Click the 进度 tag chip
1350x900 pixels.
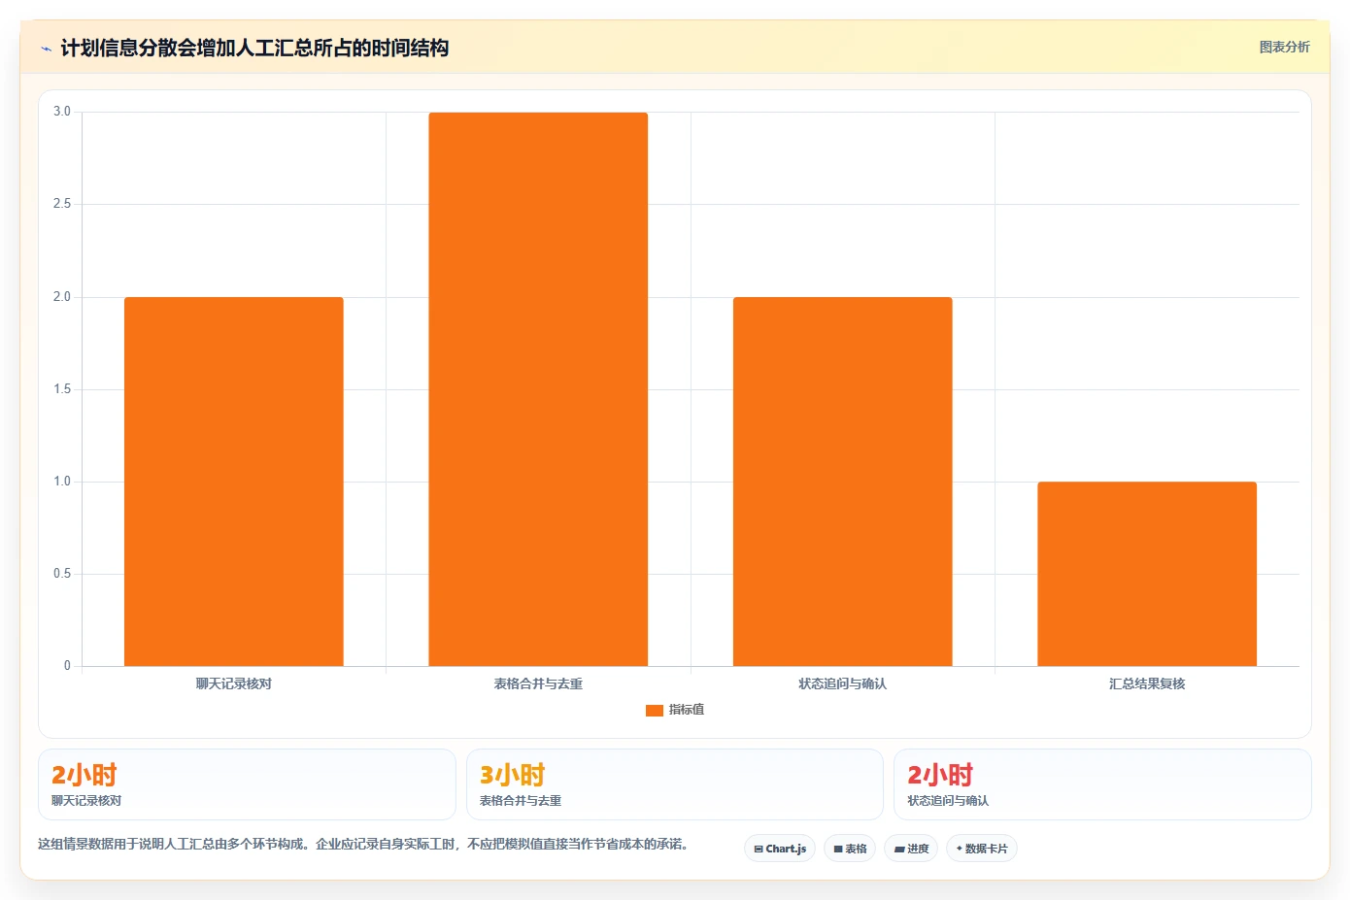click(x=911, y=849)
